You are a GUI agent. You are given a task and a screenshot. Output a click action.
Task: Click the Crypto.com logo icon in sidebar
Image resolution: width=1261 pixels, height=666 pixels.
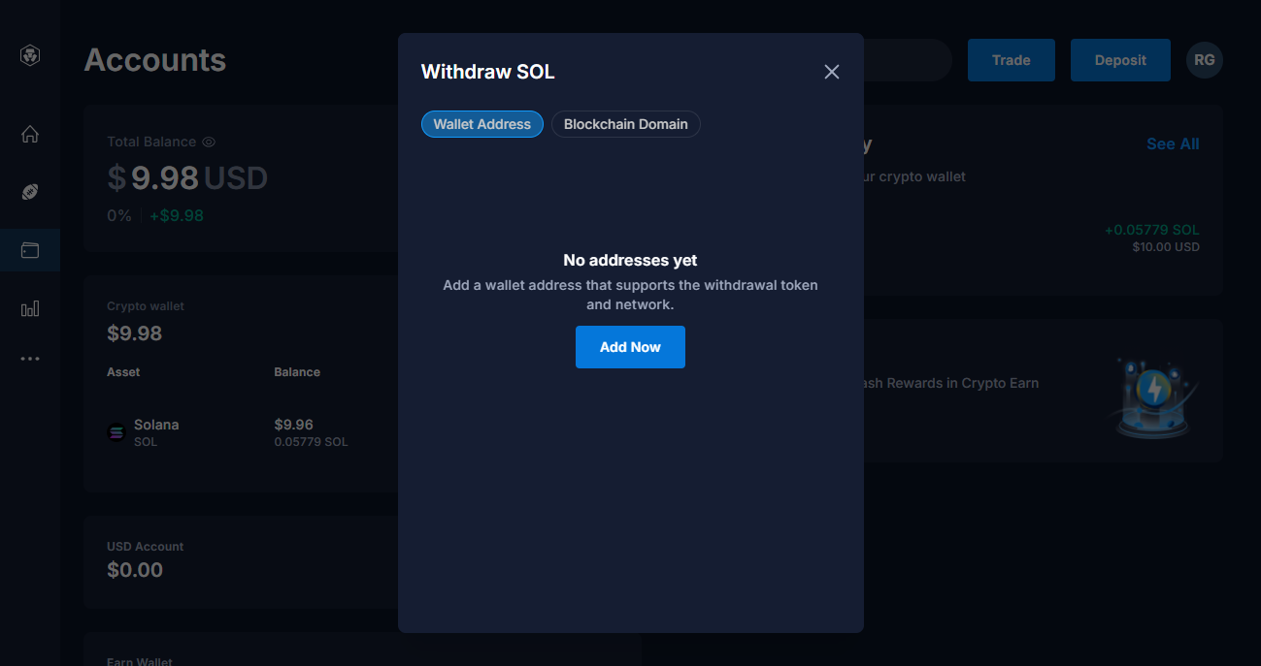coord(30,55)
